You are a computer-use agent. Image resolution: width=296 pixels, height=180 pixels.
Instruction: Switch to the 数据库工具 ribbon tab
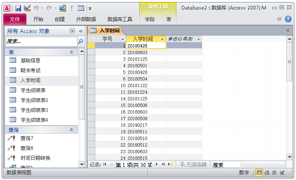(120, 19)
